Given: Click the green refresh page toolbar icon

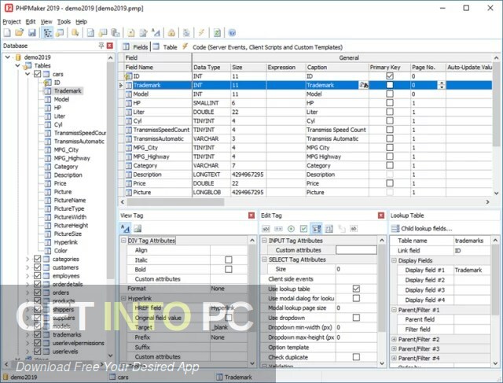Looking at the screenshot, I should 217,32.
